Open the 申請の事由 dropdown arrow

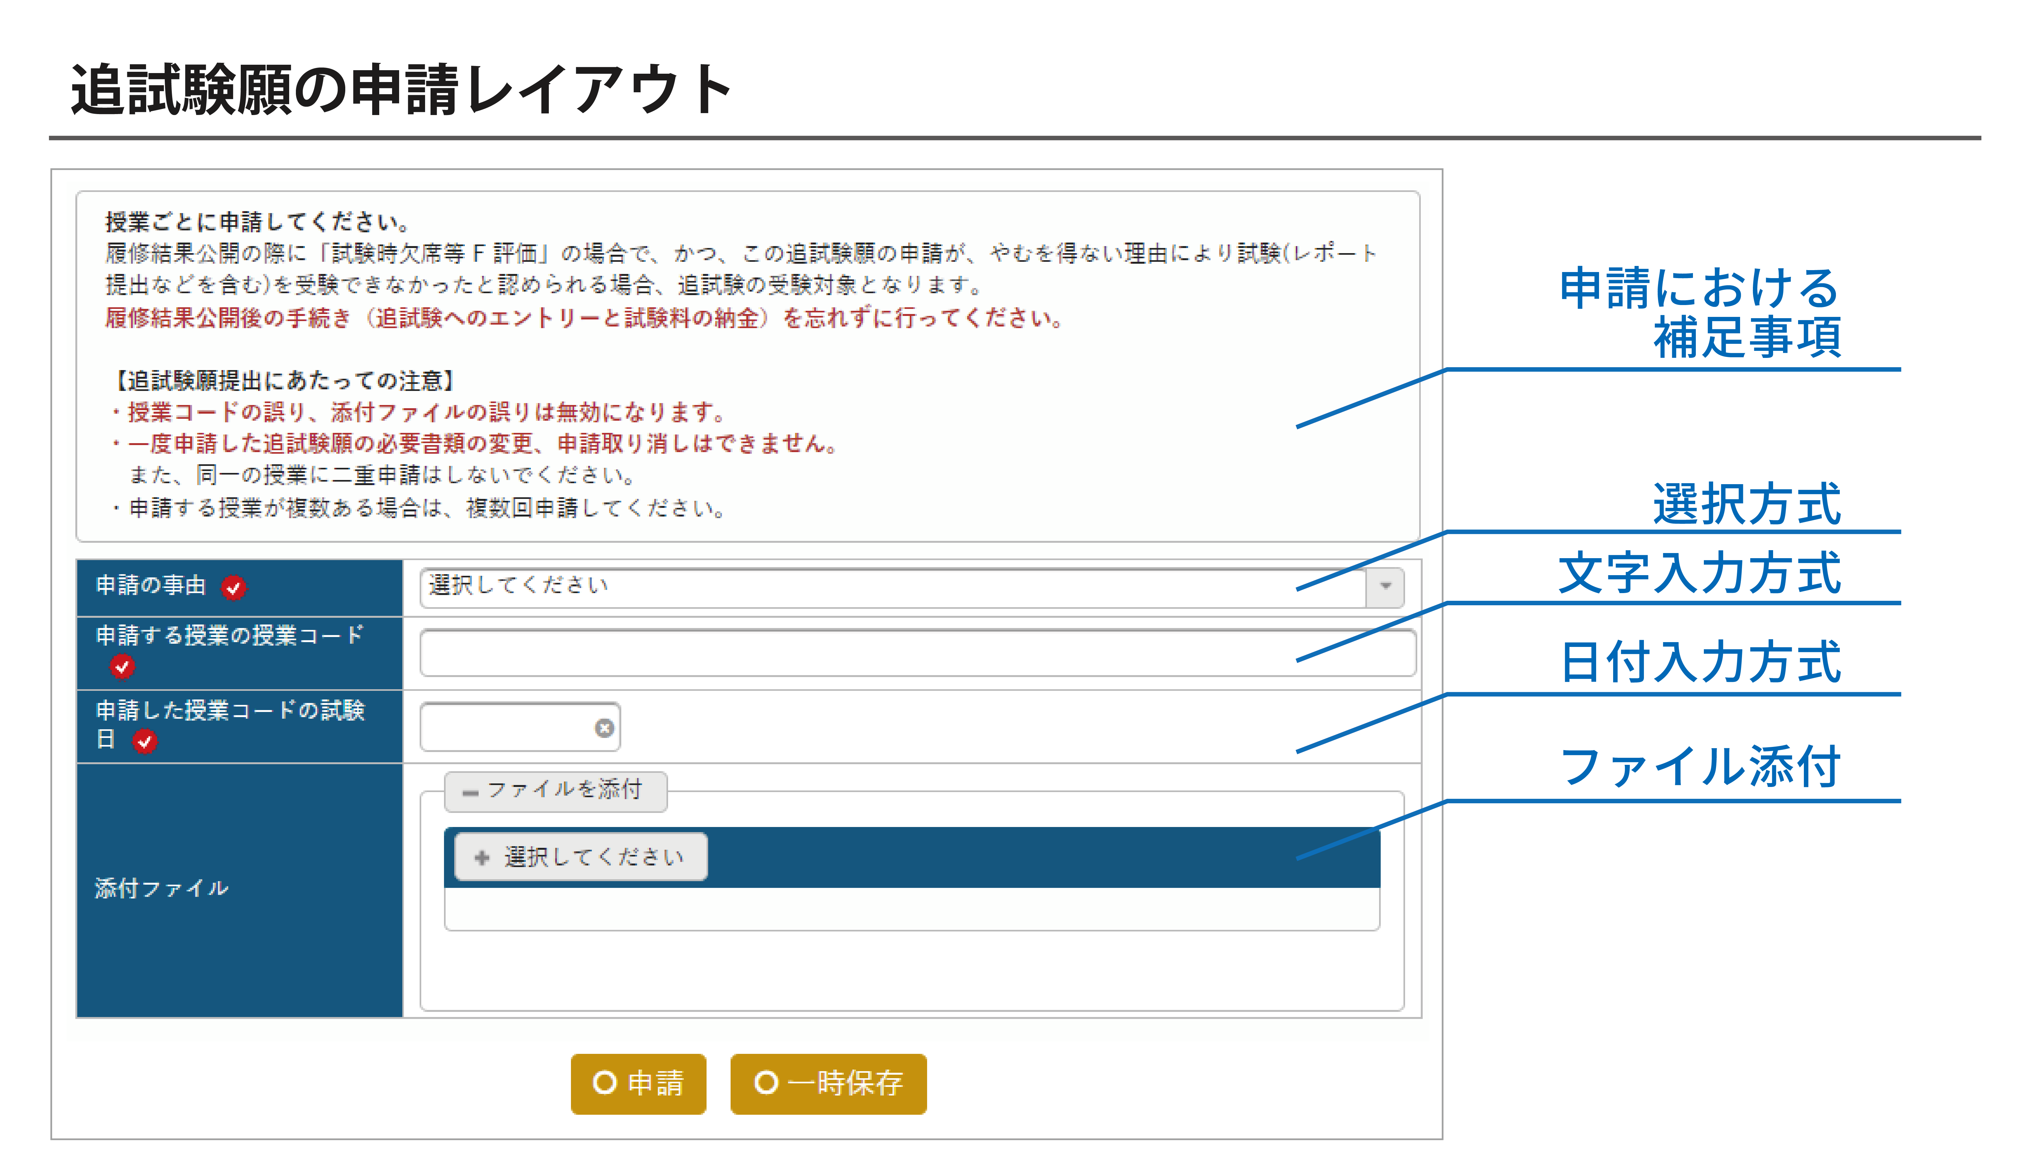tap(1385, 587)
